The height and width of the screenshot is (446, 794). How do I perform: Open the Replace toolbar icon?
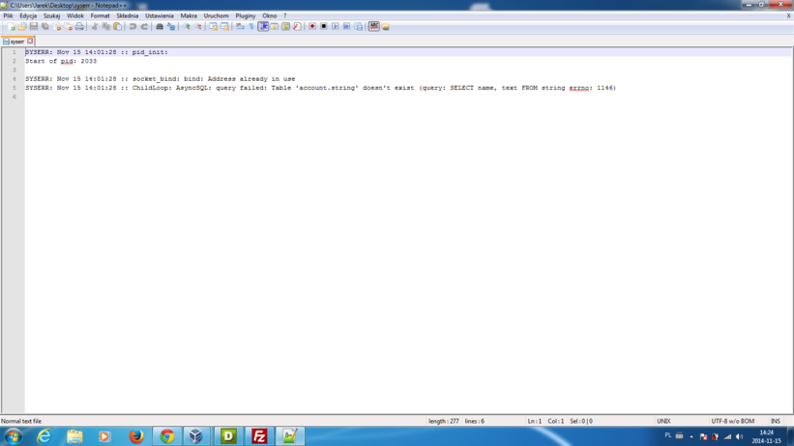click(x=171, y=27)
